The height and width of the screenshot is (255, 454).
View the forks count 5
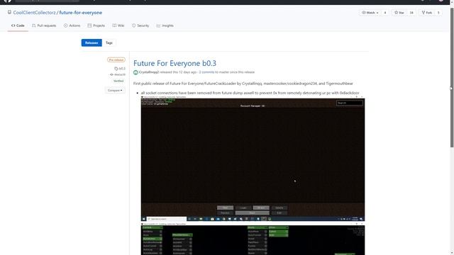click(x=438, y=13)
